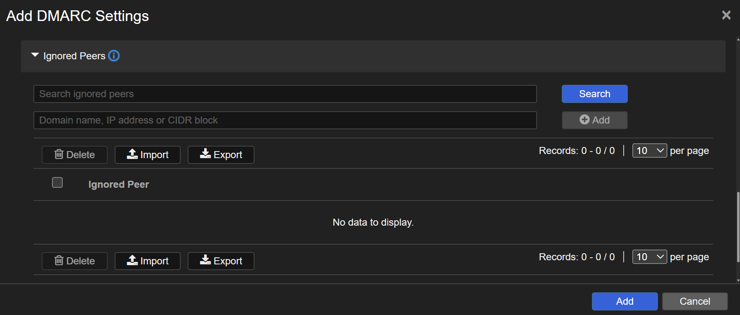The width and height of the screenshot is (740, 315).
Task: Click the top Import upload button
Action: 148,155
